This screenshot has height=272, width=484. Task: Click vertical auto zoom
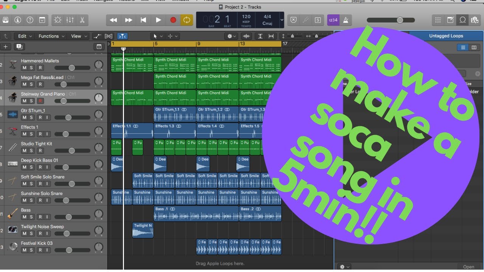(260, 36)
